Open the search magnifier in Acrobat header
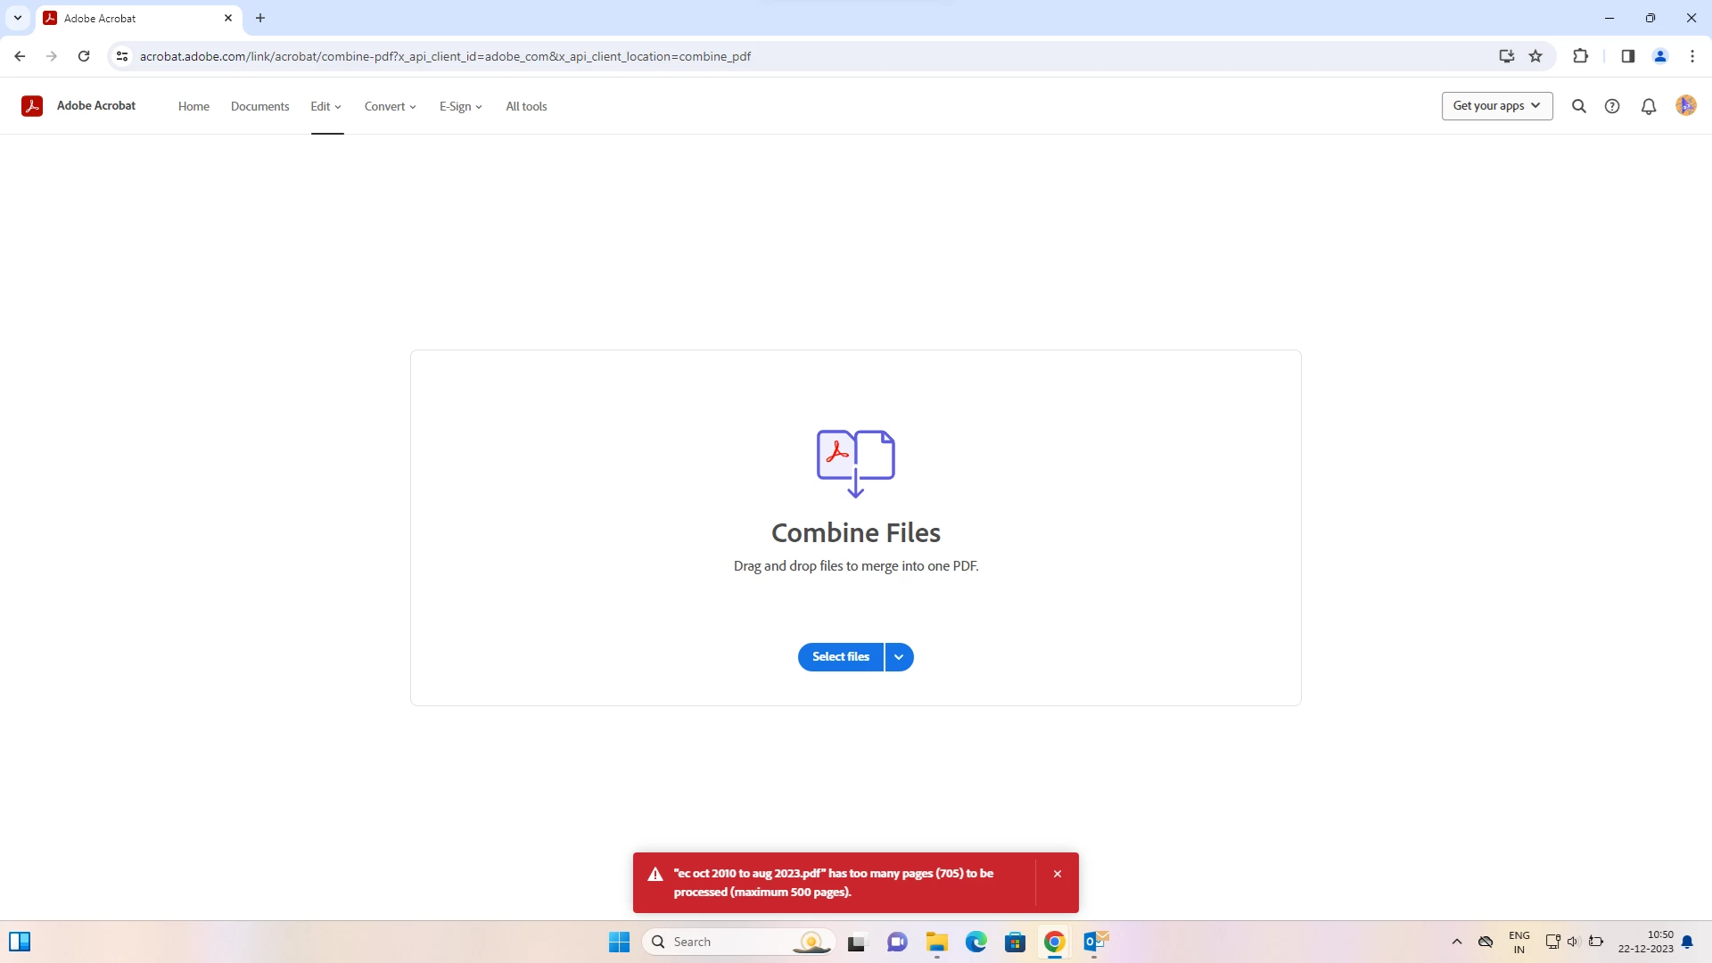Screen dimensions: 1712x963 click(1578, 106)
